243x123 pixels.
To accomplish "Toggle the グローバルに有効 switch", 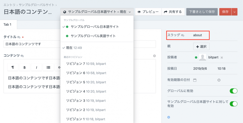I will coord(233,91).
